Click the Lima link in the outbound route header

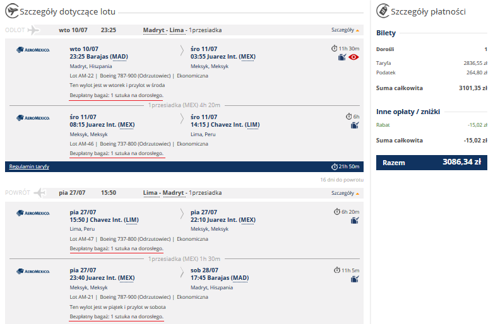176,30
